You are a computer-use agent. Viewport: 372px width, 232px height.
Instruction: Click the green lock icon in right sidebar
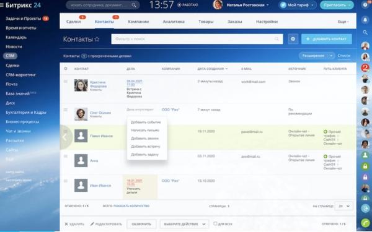[x=365, y=166]
